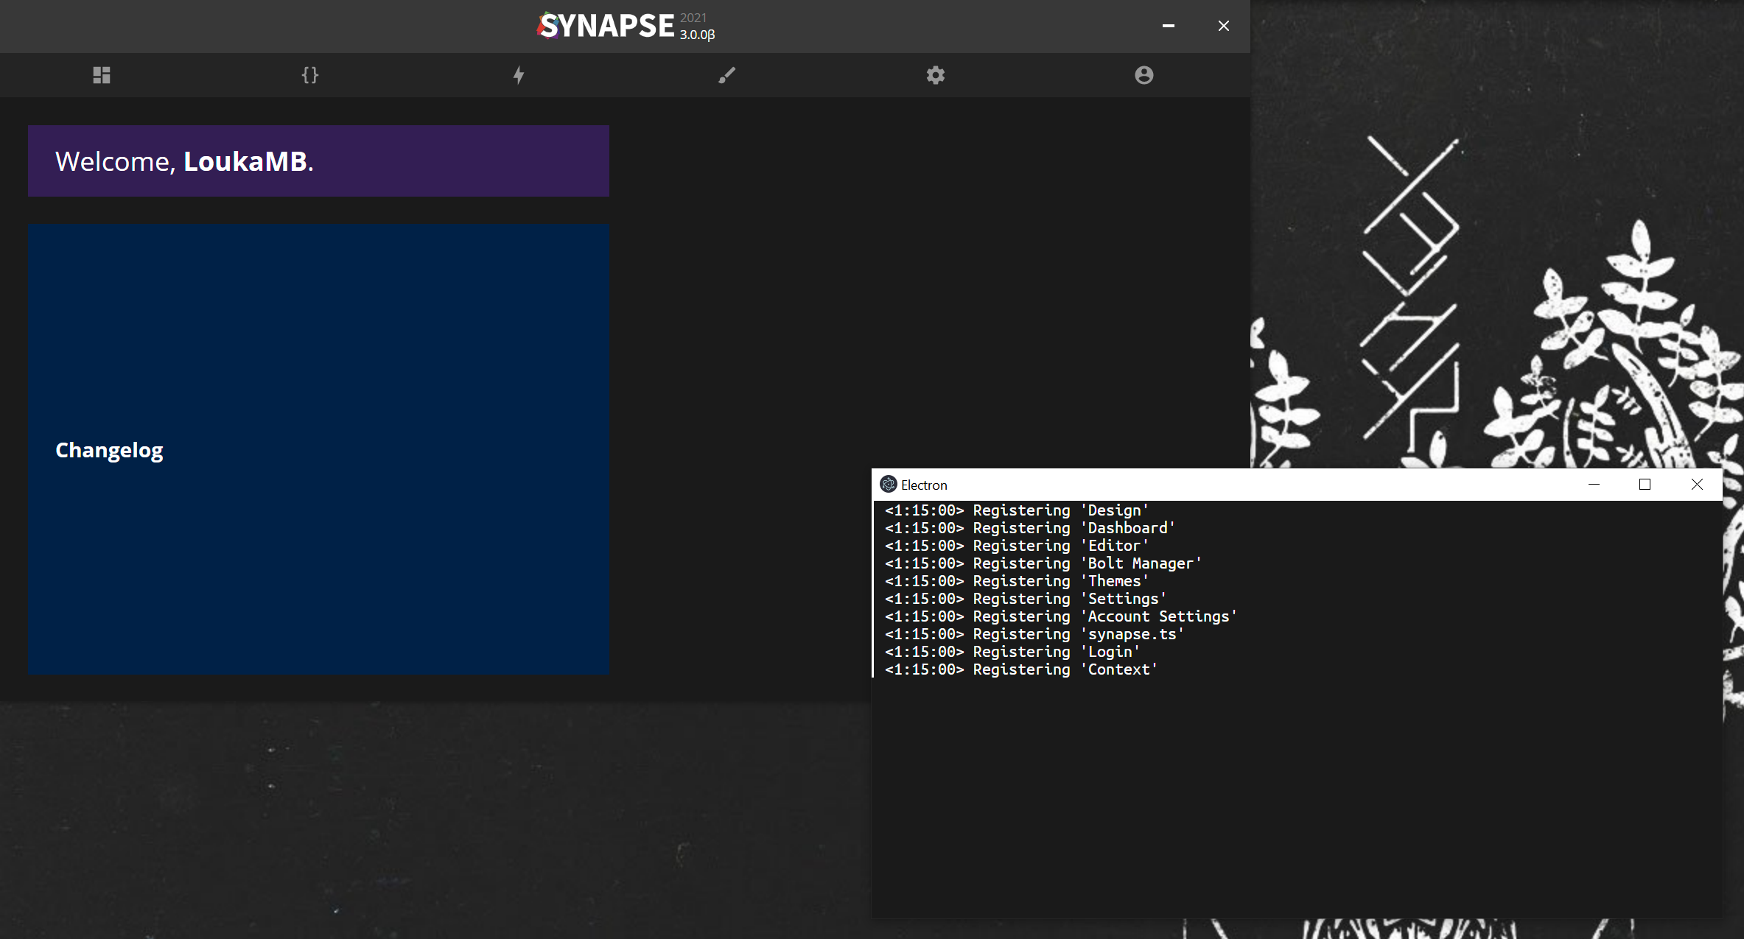Click the 3.0.0β version label
The width and height of the screenshot is (1744, 939).
click(x=697, y=35)
